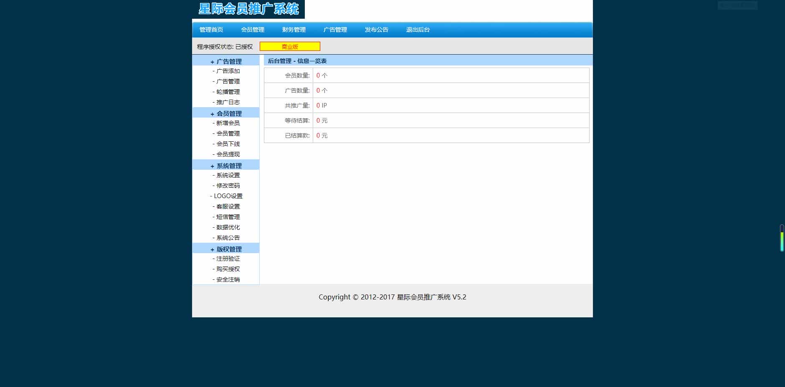Click the 0 个 value beside 广告数量
This screenshot has height=387, width=785.
point(322,90)
